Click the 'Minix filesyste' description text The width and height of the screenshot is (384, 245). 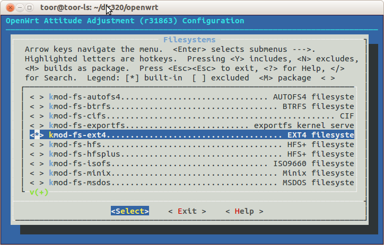(x=318, y=173)
